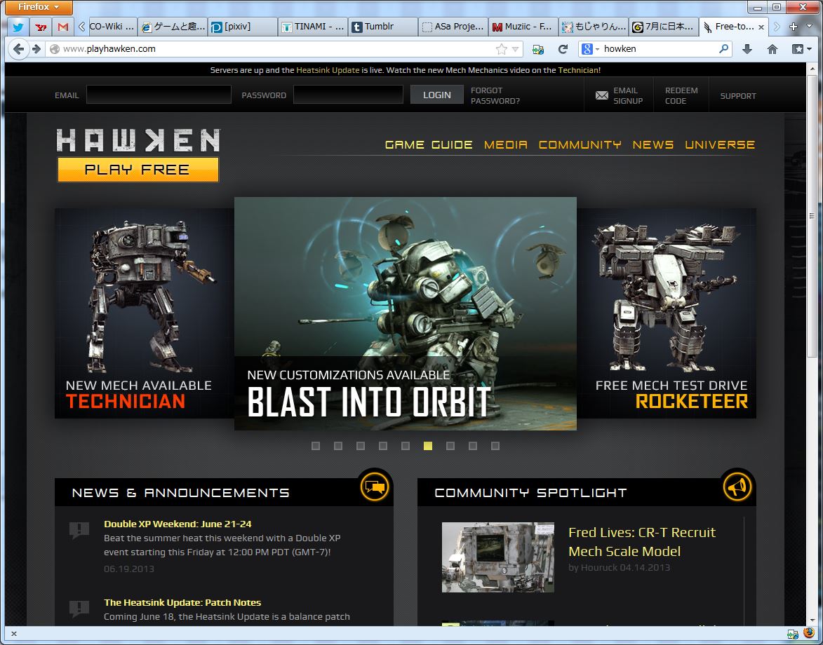Click the EMAIL login field
Screen dimensions: 823x645
pyautogui.click(x=159, y=95)
